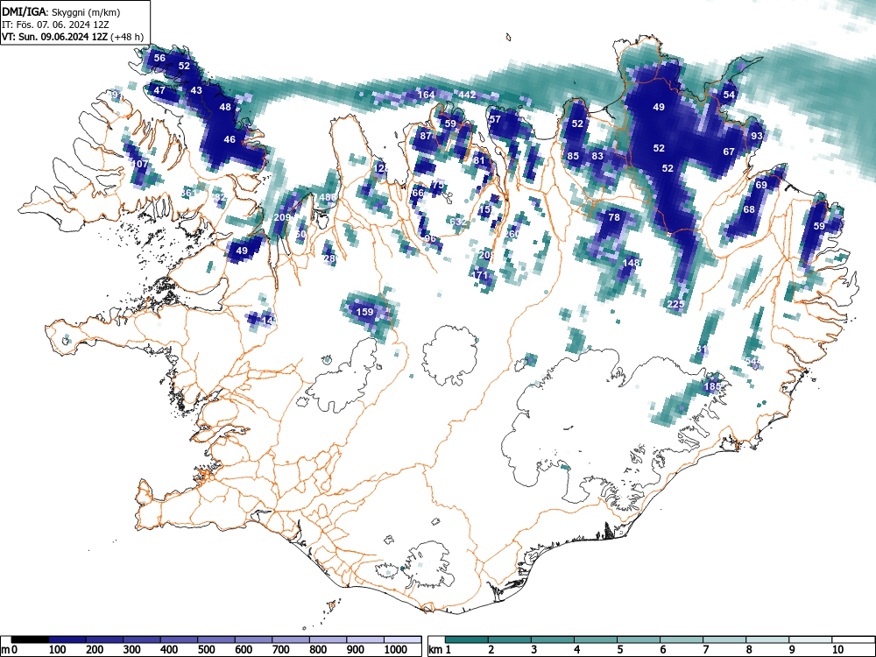Click the map value label 171
The width and height of the screenshot is (876, 657).
(481, 275)
